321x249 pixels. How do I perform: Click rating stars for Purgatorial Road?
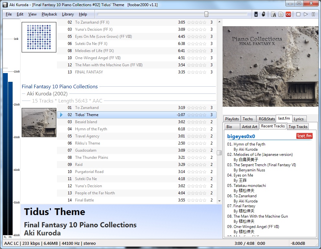point(196,172)
